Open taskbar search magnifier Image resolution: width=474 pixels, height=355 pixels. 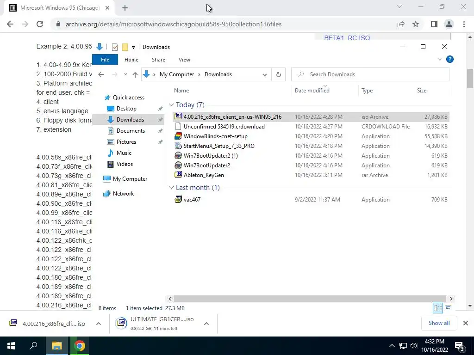point(33,346)
